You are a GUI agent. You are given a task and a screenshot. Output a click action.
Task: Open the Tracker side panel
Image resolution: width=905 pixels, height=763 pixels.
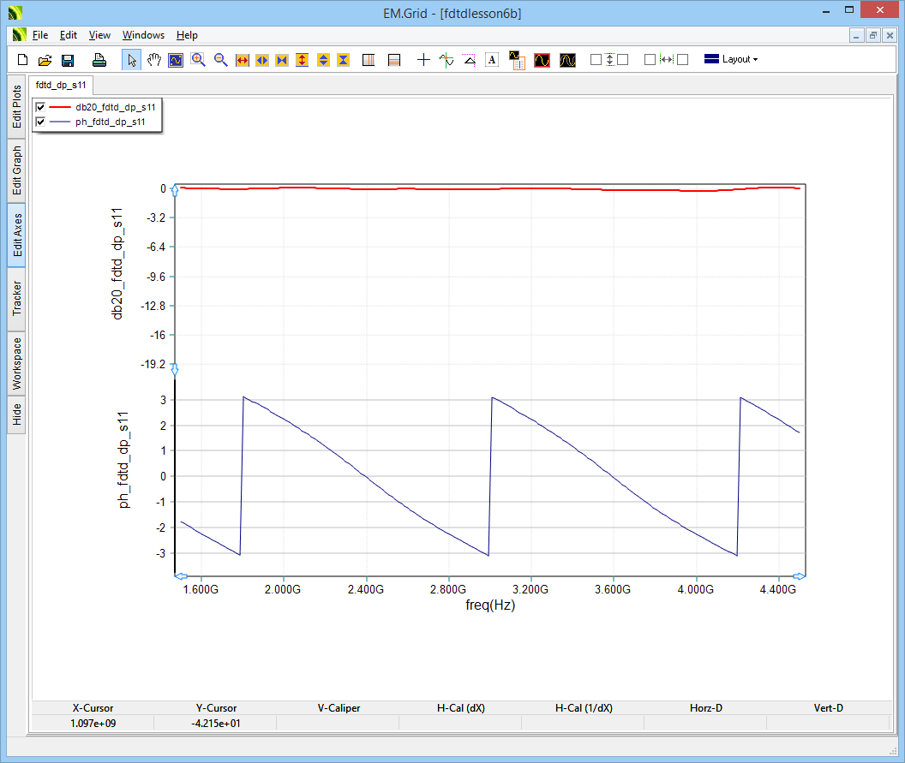coord(17,298)
